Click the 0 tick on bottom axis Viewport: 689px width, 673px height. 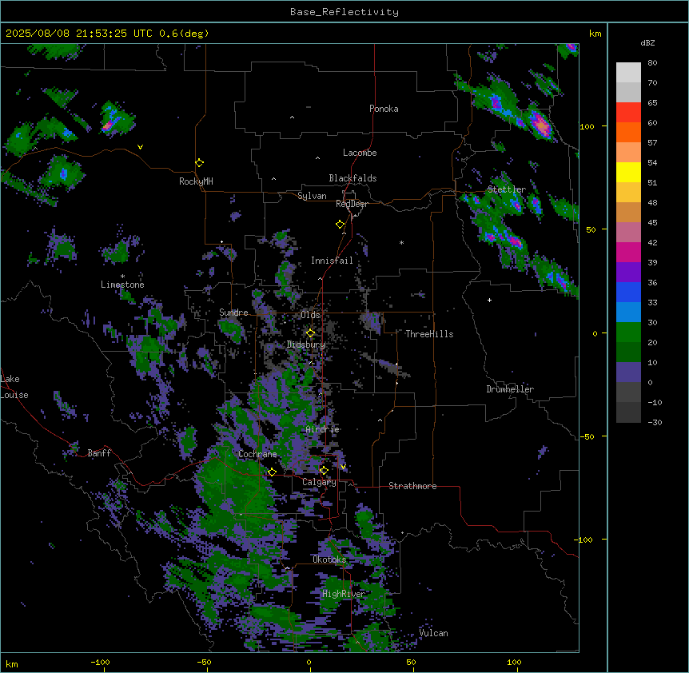309,663
